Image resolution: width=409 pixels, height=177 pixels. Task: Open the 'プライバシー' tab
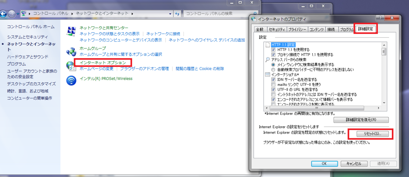pyautogui.click(x=297, y=30)
